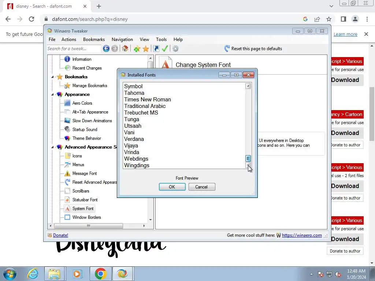Image resolution: width=375 pixels, height=281 pixels.
Task: Open the Bookmarks menu
Action: click(x=94, y=40)
